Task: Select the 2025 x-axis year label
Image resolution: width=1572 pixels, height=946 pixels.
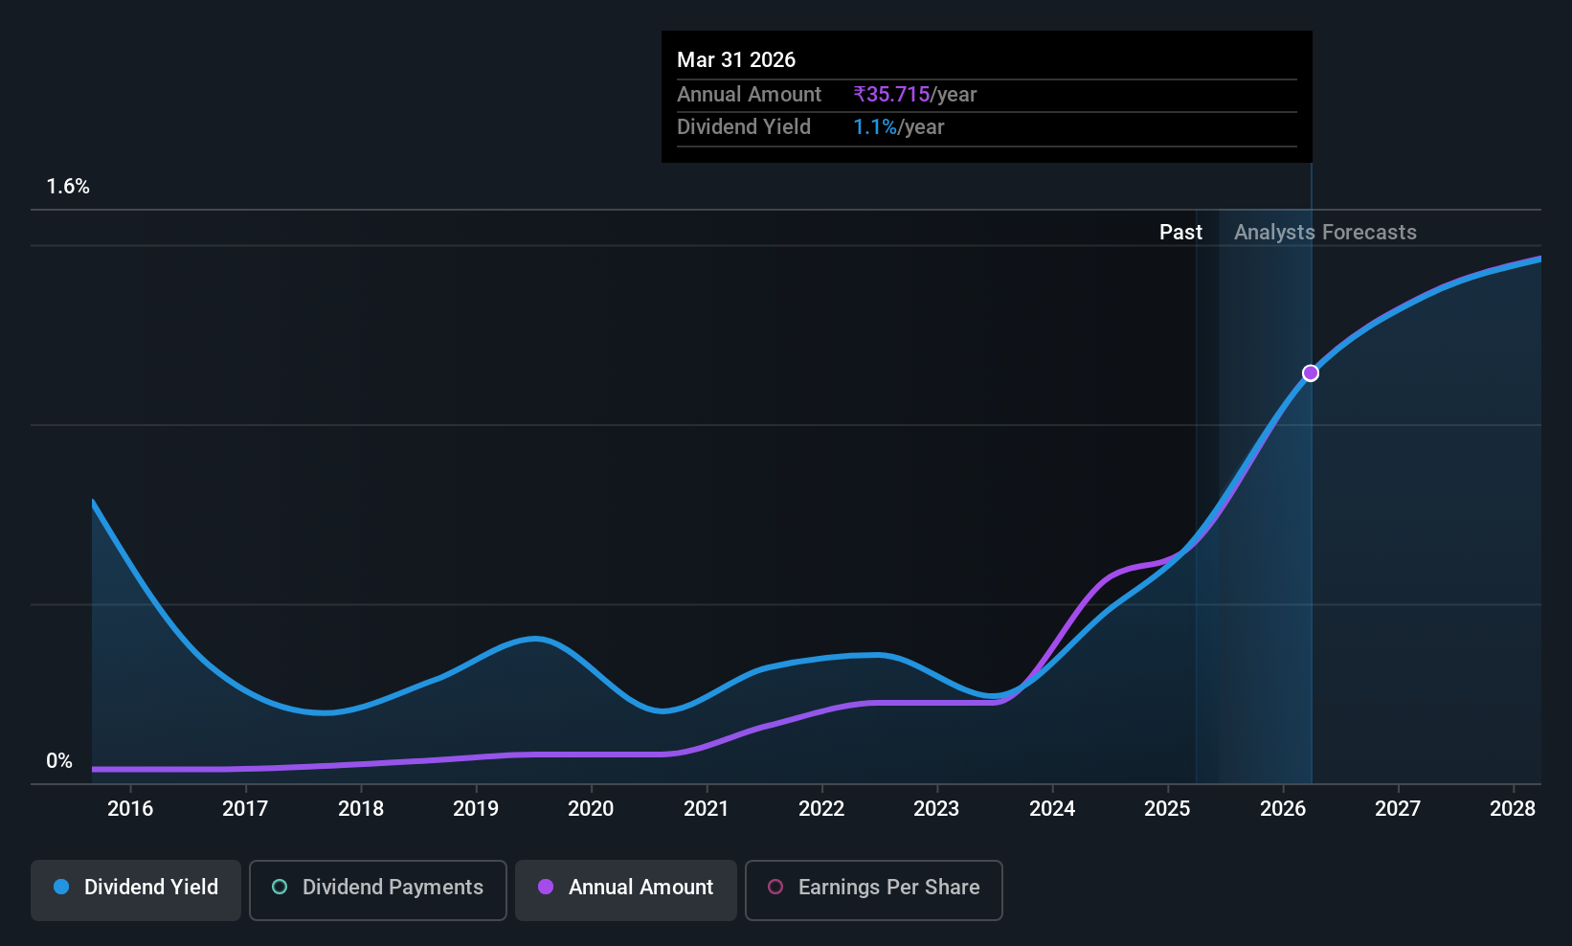Action: 1167,809
